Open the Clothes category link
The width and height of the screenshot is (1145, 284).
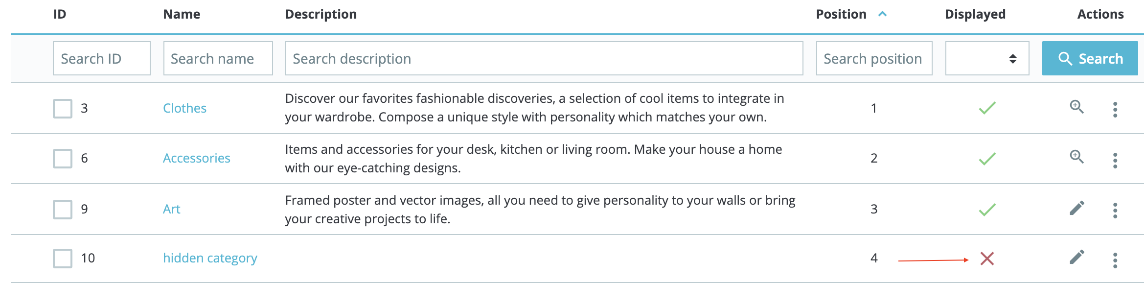[x=185, y=107]
